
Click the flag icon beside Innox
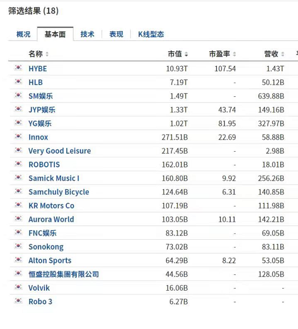[18, 136]
